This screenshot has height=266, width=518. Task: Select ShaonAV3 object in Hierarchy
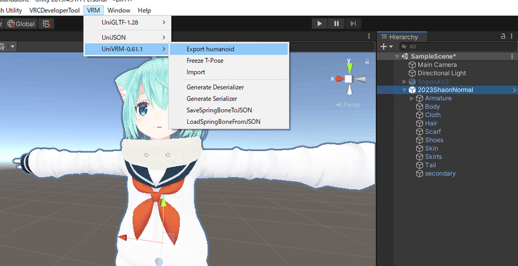pos(433,81)
